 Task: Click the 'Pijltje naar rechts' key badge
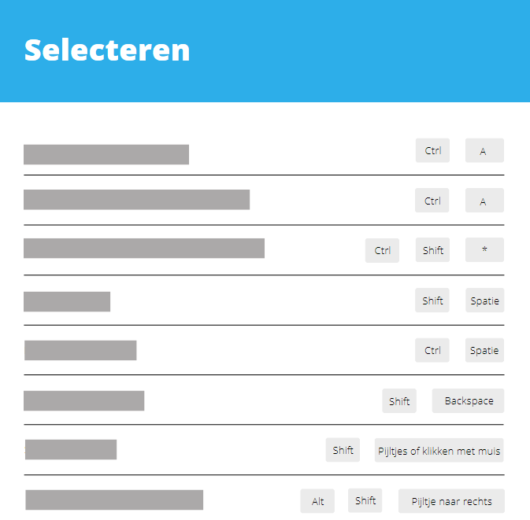pyautogui.click(x=451, y=501)
